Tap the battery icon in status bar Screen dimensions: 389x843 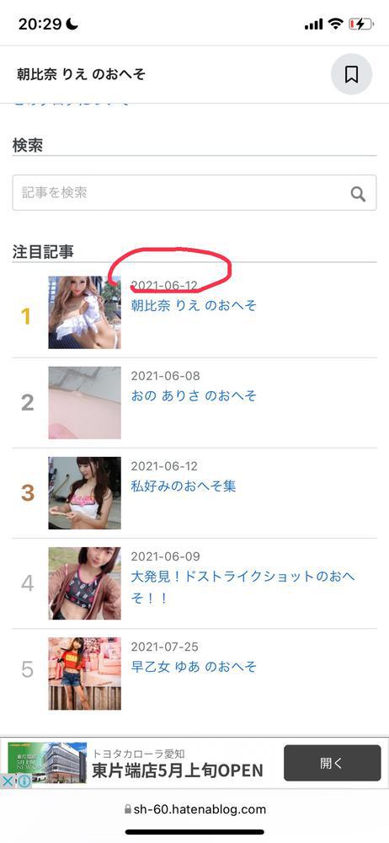360,24
